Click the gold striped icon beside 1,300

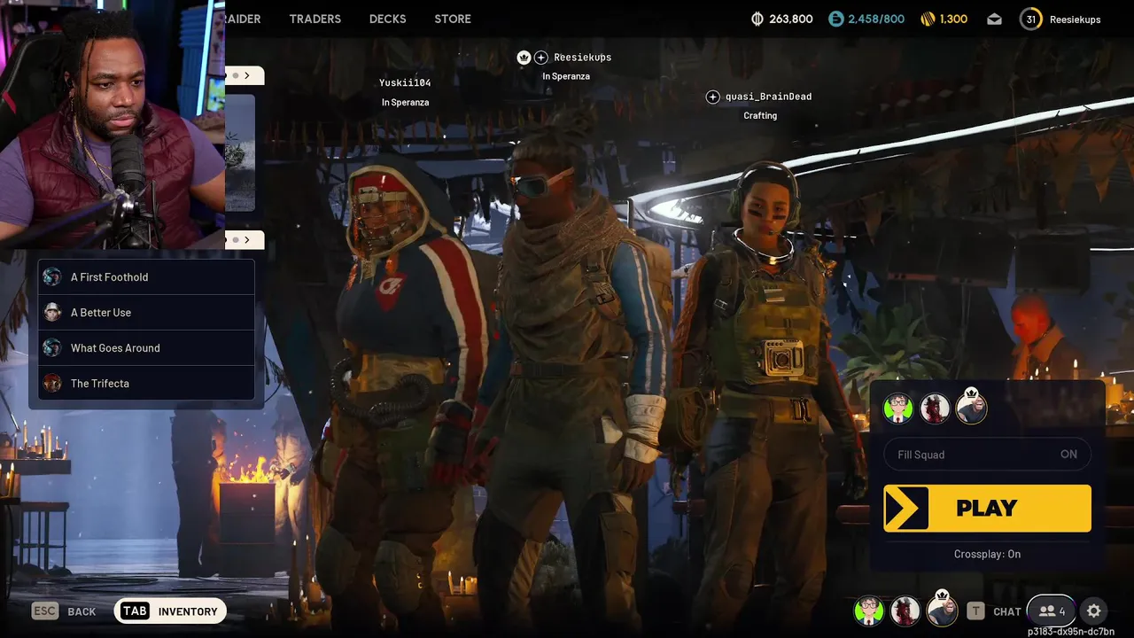point(928,19)
